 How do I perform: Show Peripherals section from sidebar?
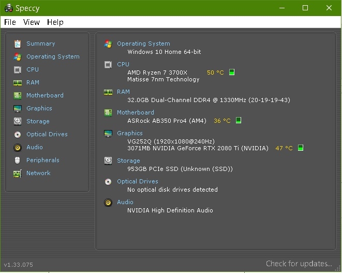tap(43, 160)
